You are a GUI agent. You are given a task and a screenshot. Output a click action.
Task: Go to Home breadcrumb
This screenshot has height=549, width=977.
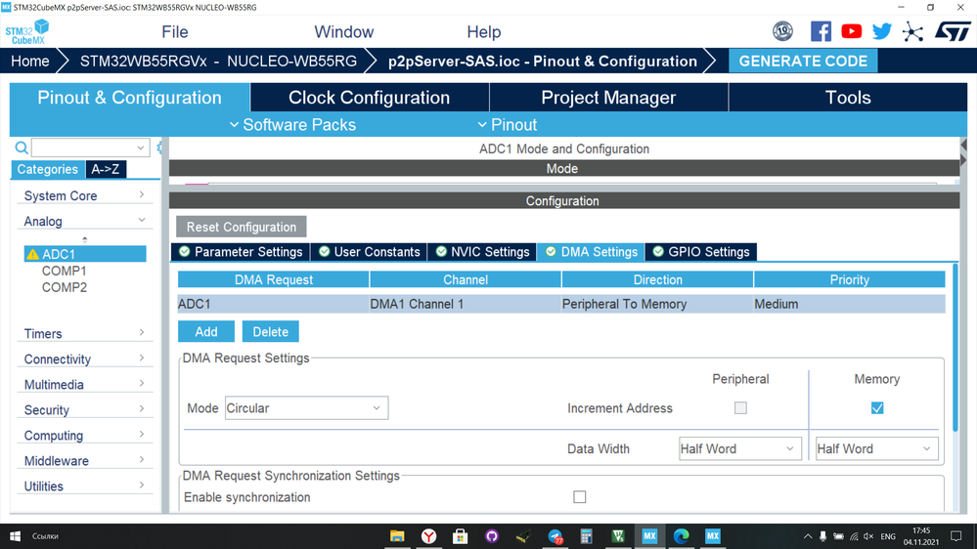tap(30, 61)
